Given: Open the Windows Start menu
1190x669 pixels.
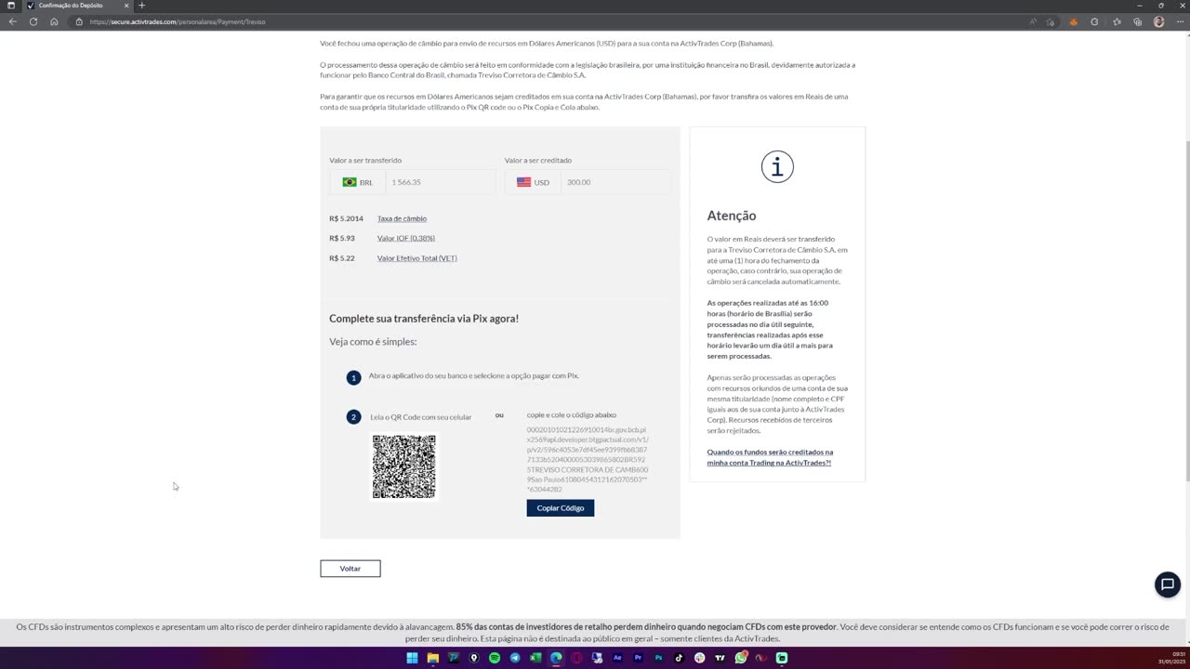Looking at the screenshot, I should click(412, 658).
